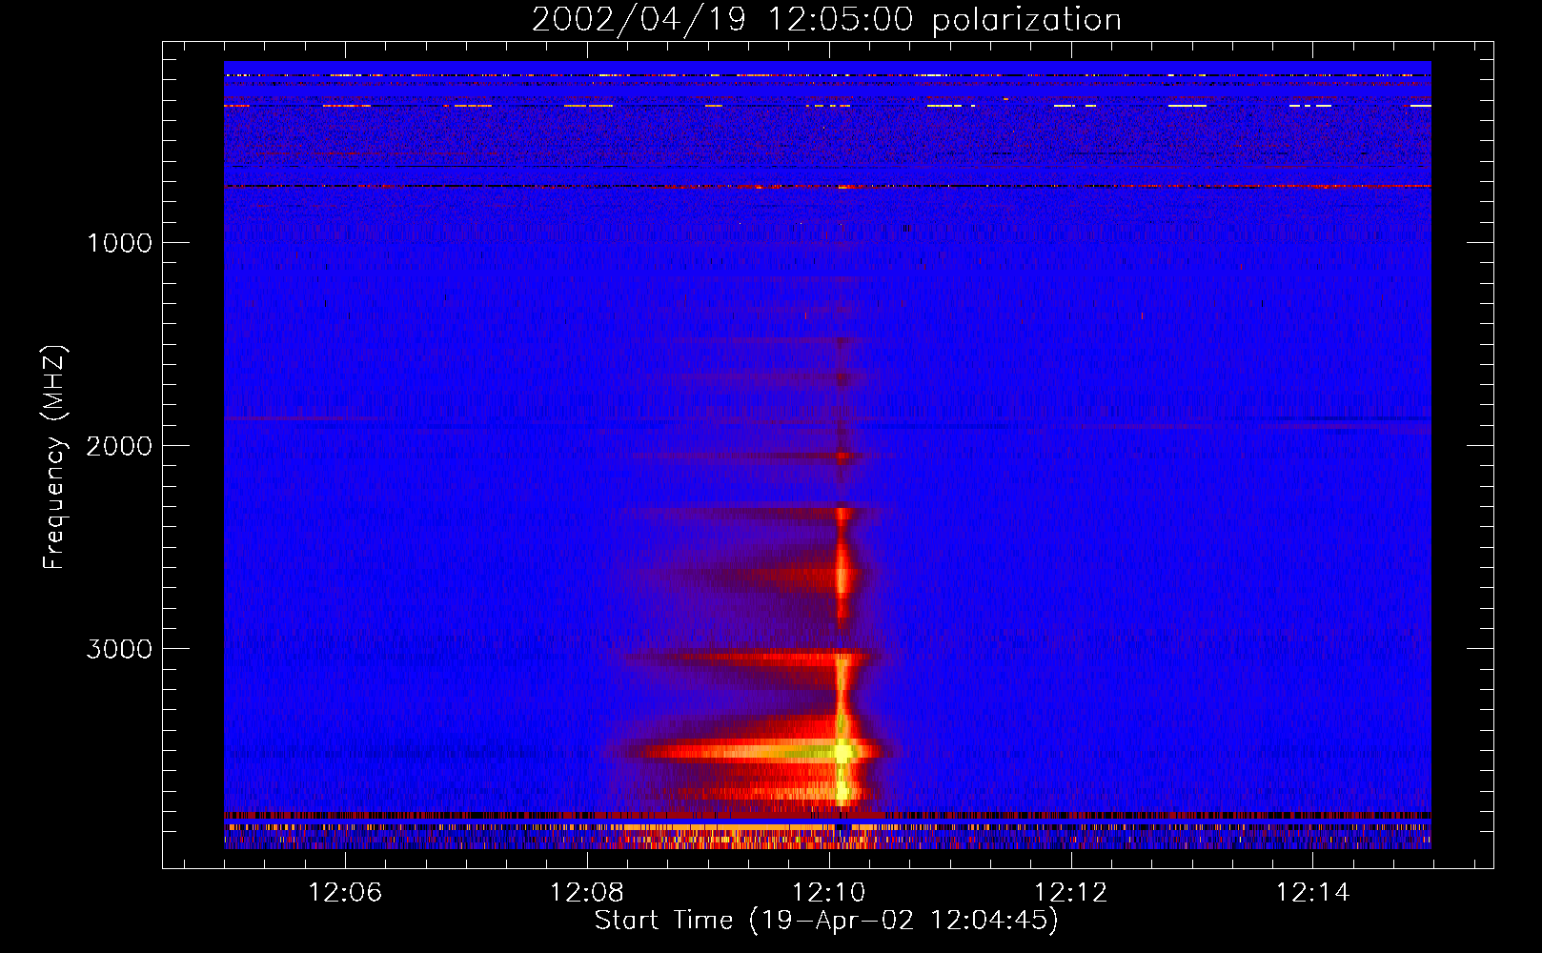1542x953 pixels.
Task: Click the 3000 frequency tick label
Action: pyautogui.click(x=119, y=649)
